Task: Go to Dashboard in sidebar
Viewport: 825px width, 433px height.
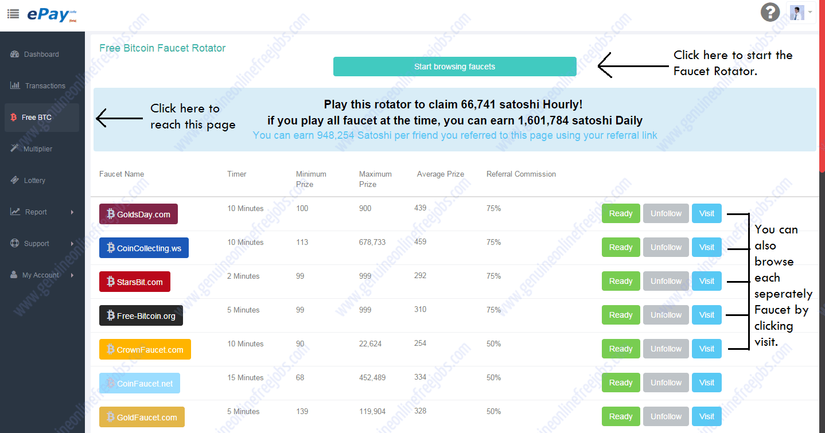Action: pyautogui.click(x=42, y=54)
